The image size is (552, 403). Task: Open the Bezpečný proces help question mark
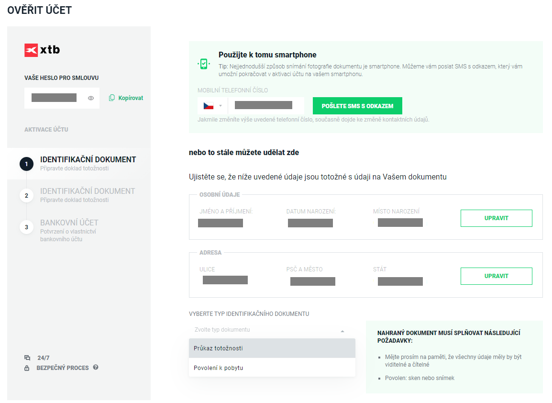pos(95,367)
